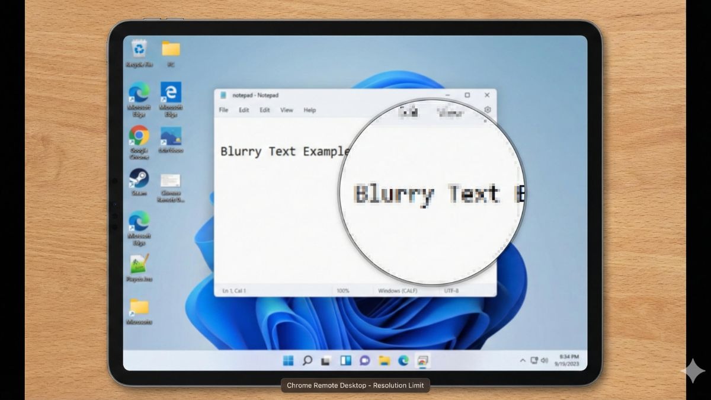Open the Chrome Remote Desktop shortcut icon

click(x=171, y=180)
